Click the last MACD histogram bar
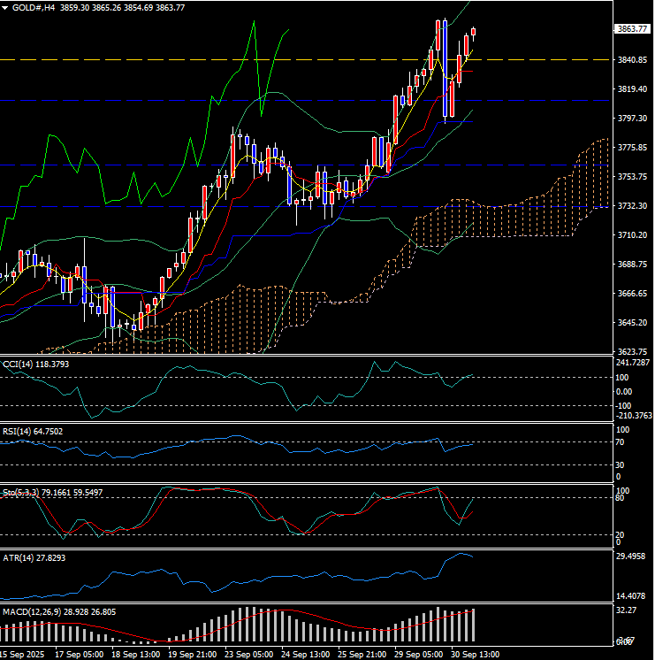Viewport: 655px width, 660px height. tap(474, 625)
